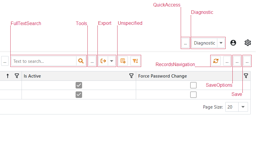This screenshot has height=151, width=256.
Task: Click the ellipsis button left of Diagnostic
Action: click(185, 43)
